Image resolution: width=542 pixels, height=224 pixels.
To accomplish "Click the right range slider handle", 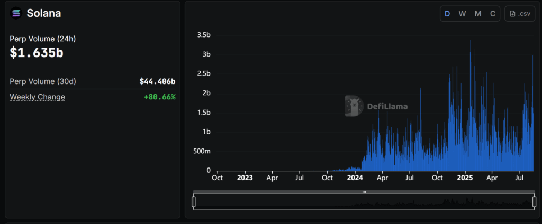I will click(534, 201).
